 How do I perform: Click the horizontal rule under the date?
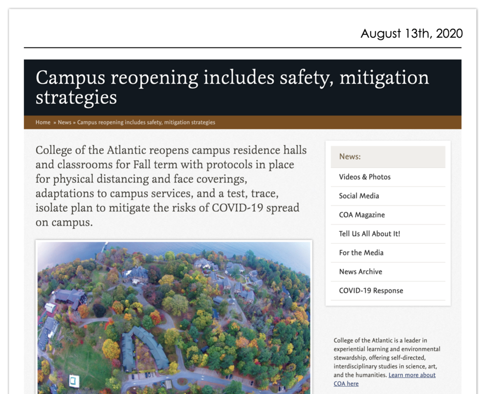click(x=242, y=48)
